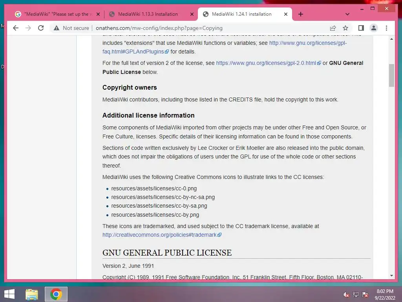This screenshot has height=302, width=402.
Task: Open the gpl-2.0.html license link
Action: (268, 63)
